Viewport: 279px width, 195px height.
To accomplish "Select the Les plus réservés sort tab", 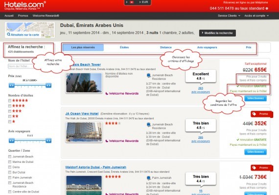I will click(x=83, y=47).
